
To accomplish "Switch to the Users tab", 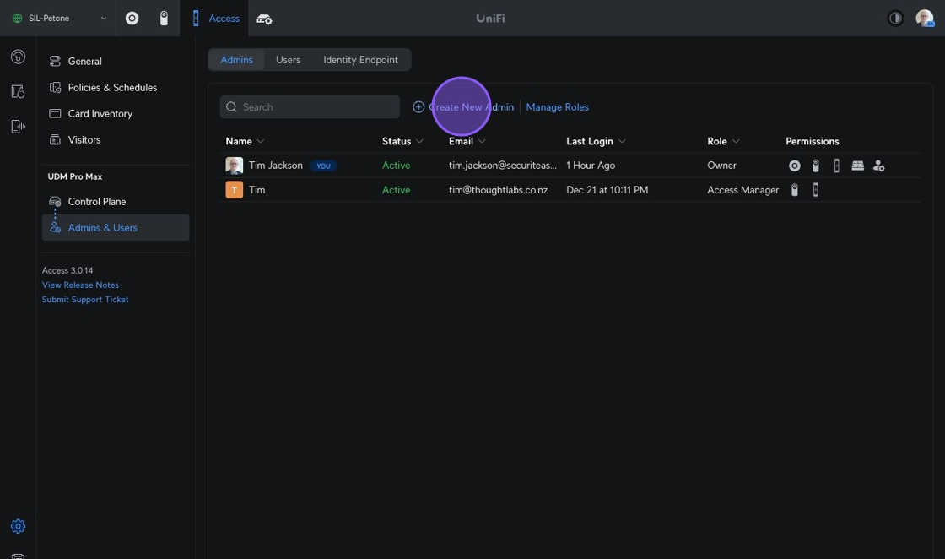I will [288, 60].
